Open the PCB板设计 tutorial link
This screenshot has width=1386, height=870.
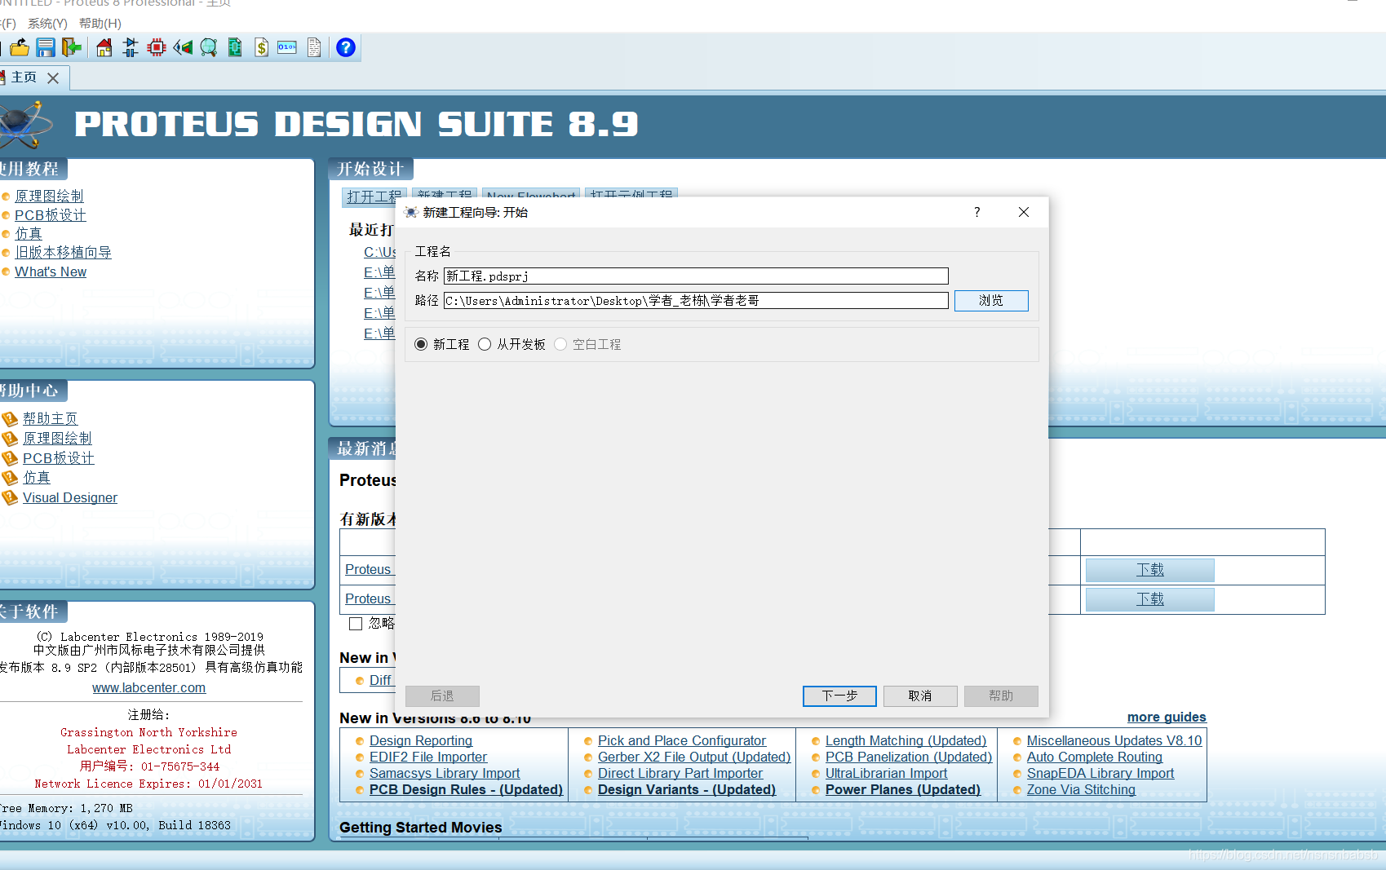[51, 215]
